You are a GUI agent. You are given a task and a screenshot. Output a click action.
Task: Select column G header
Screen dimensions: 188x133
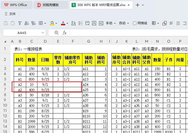[x=89, y=41]
